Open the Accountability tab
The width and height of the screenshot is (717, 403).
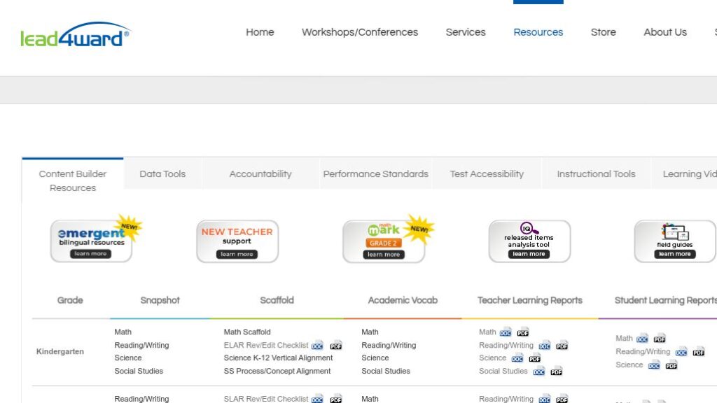(260, 174)
